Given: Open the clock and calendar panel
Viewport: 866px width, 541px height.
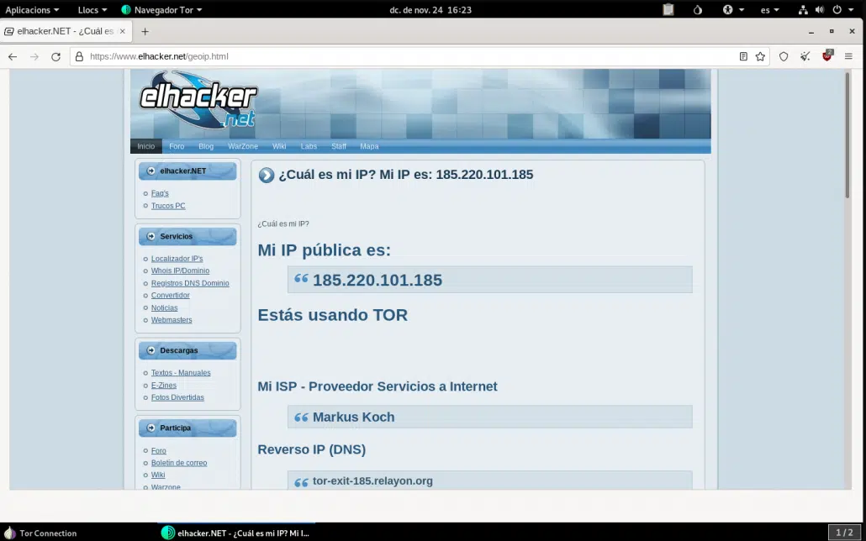Looking at the screenshot, I should [430, 10].
